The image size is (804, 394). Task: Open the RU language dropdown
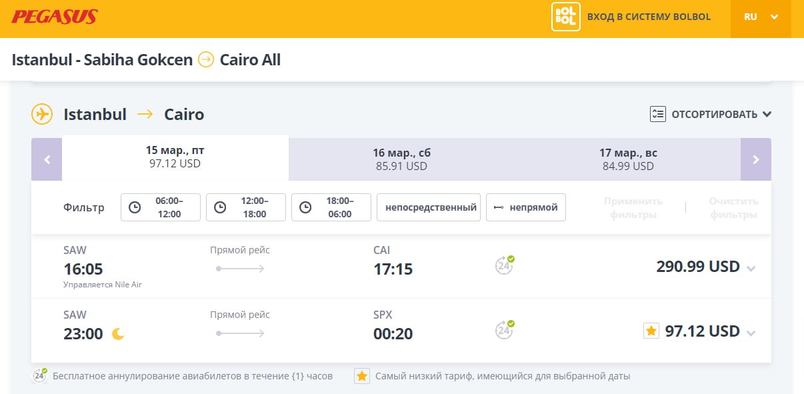click(761, 17)
